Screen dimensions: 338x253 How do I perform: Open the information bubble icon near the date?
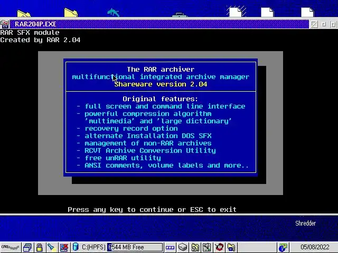point(283,247)
